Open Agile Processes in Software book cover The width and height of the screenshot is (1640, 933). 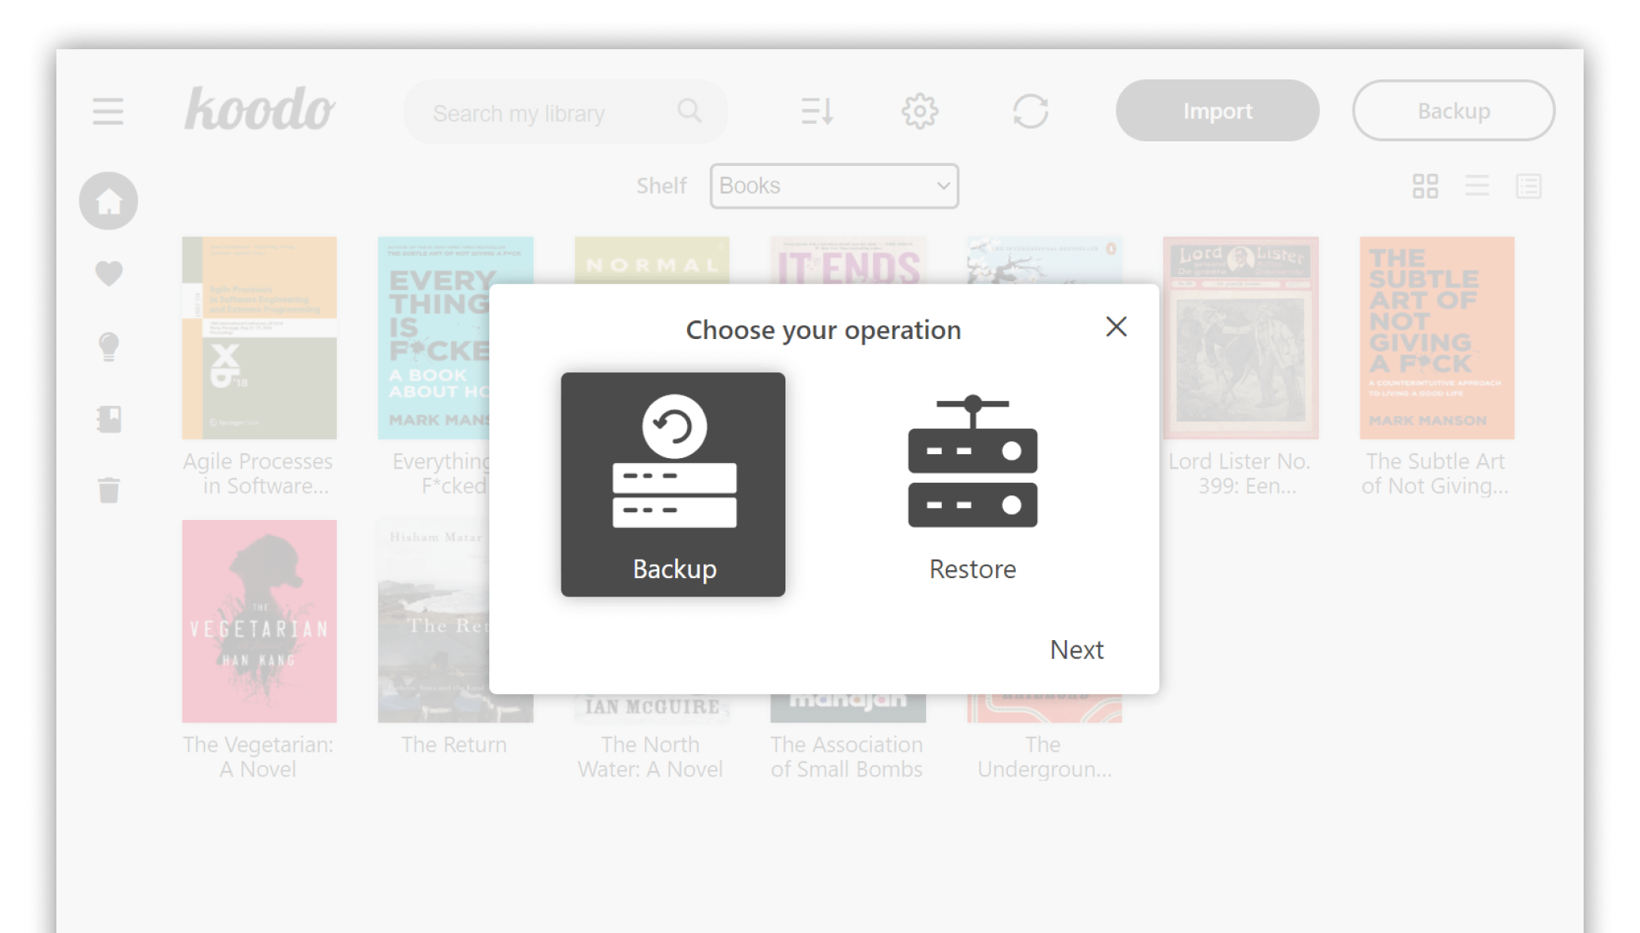pyautogui.click(x=259, y=337)
